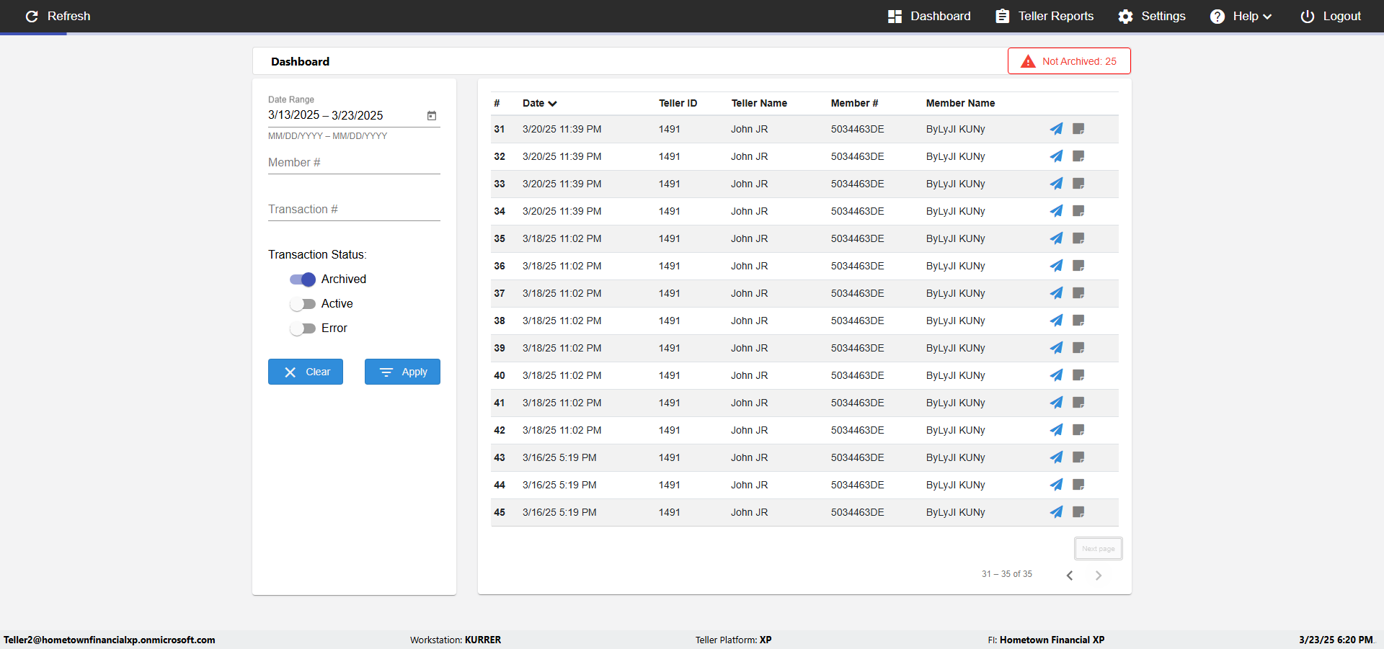Click the send icon in row 40
Viewport: 1384px width, 649px height.
click(x=1056, y=375)
